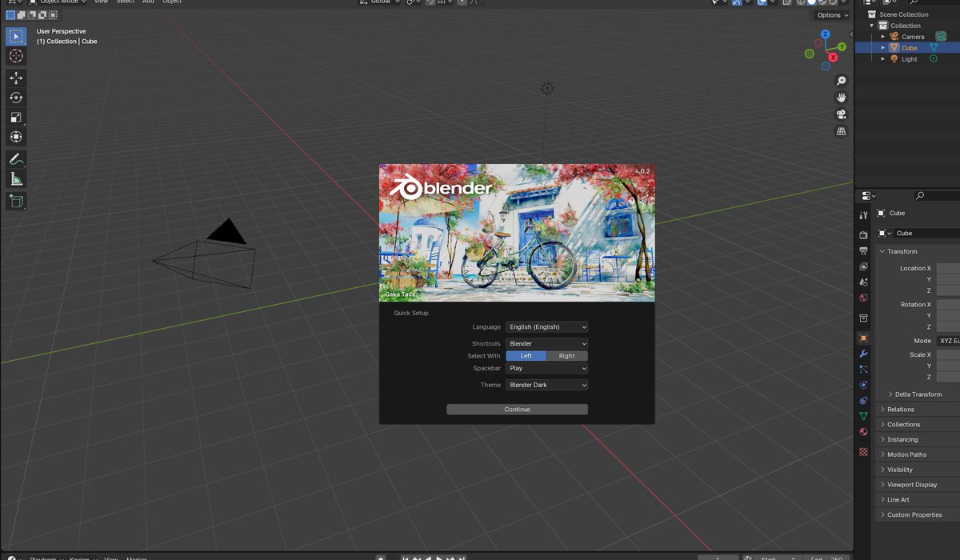Open the View Layer properties tab
Image resolution: width=960 pixels, height=560 pixels.
tap(863, 266)
